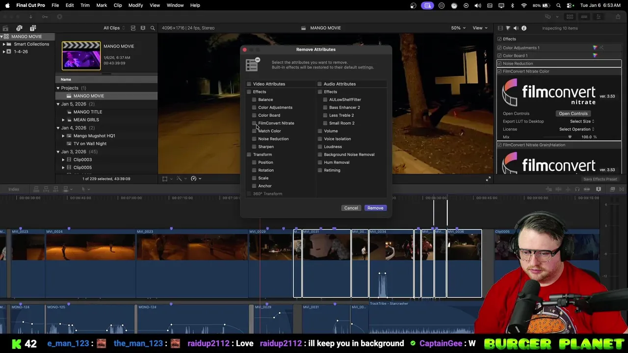The width and height of the screenshot is (628, 353).
Task: Click the Cancel button
Action: pyautogui.click(x=351, y=208)
